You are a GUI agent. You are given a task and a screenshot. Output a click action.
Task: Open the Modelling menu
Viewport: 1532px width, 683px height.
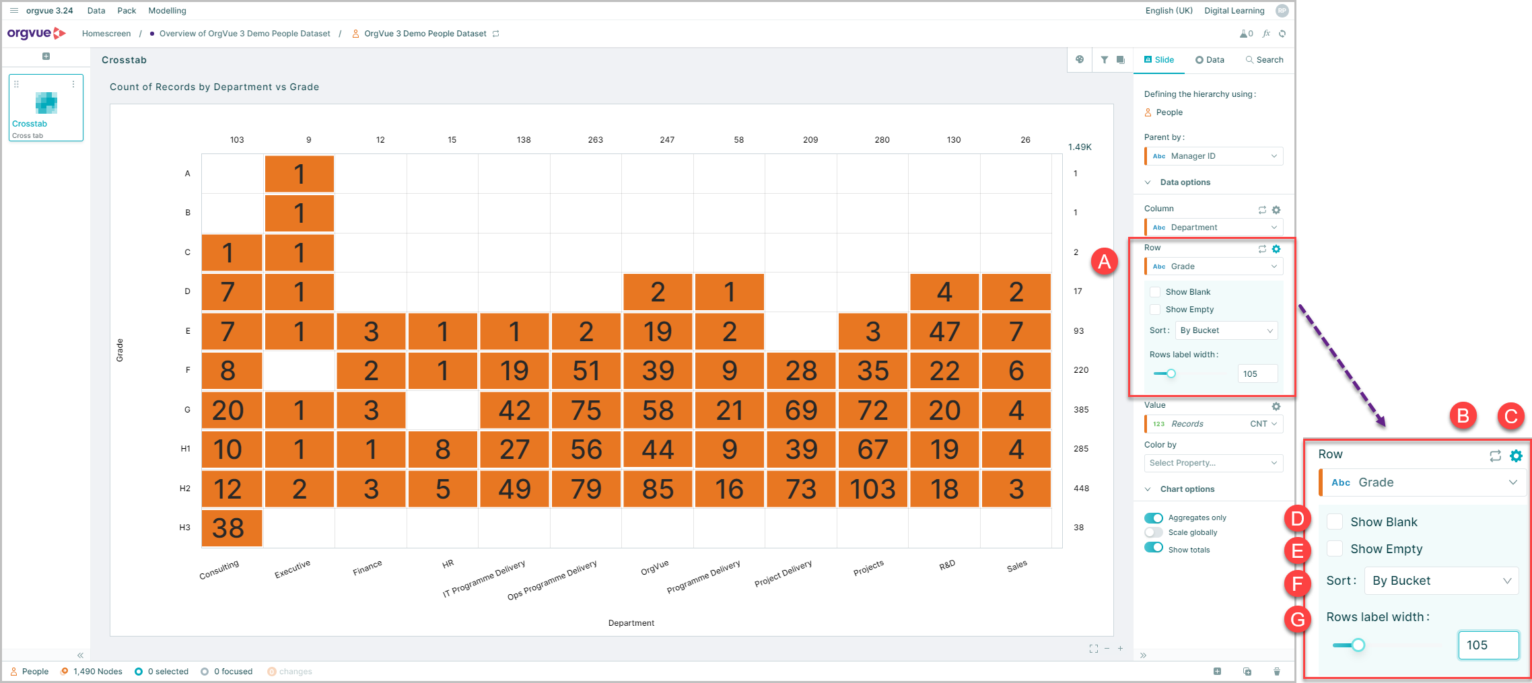click(x=167, y=11)
